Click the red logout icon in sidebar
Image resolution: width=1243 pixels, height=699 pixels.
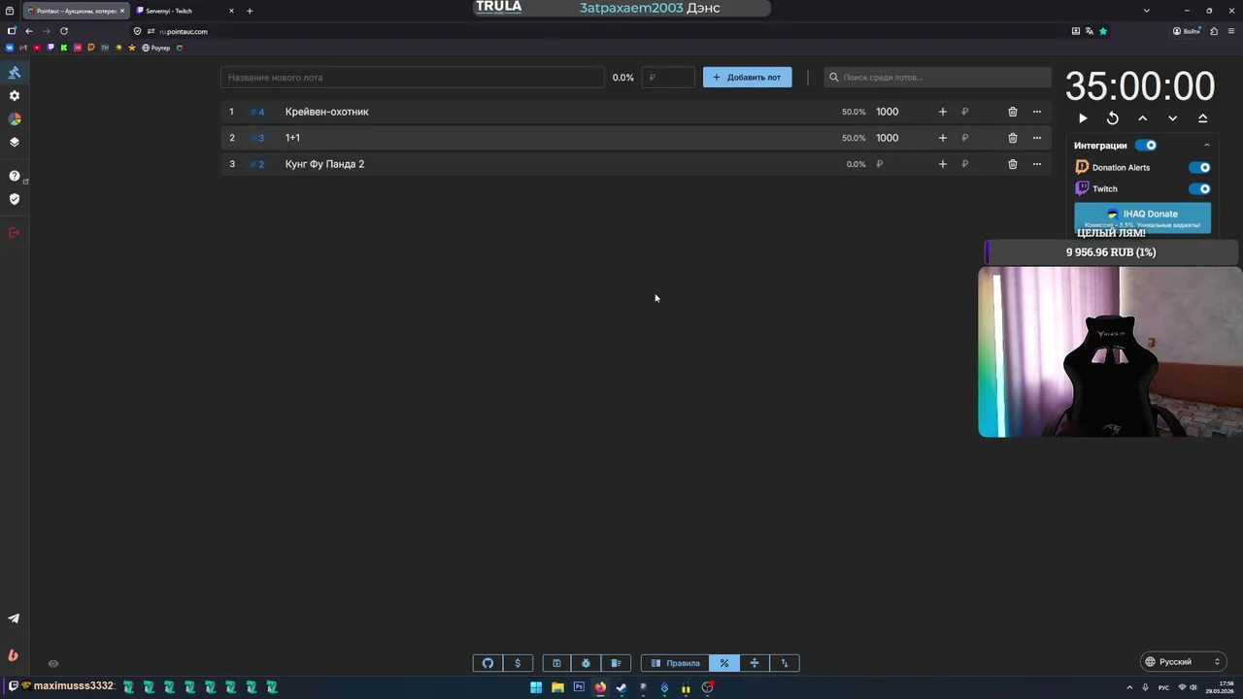(x=15, y=233)
